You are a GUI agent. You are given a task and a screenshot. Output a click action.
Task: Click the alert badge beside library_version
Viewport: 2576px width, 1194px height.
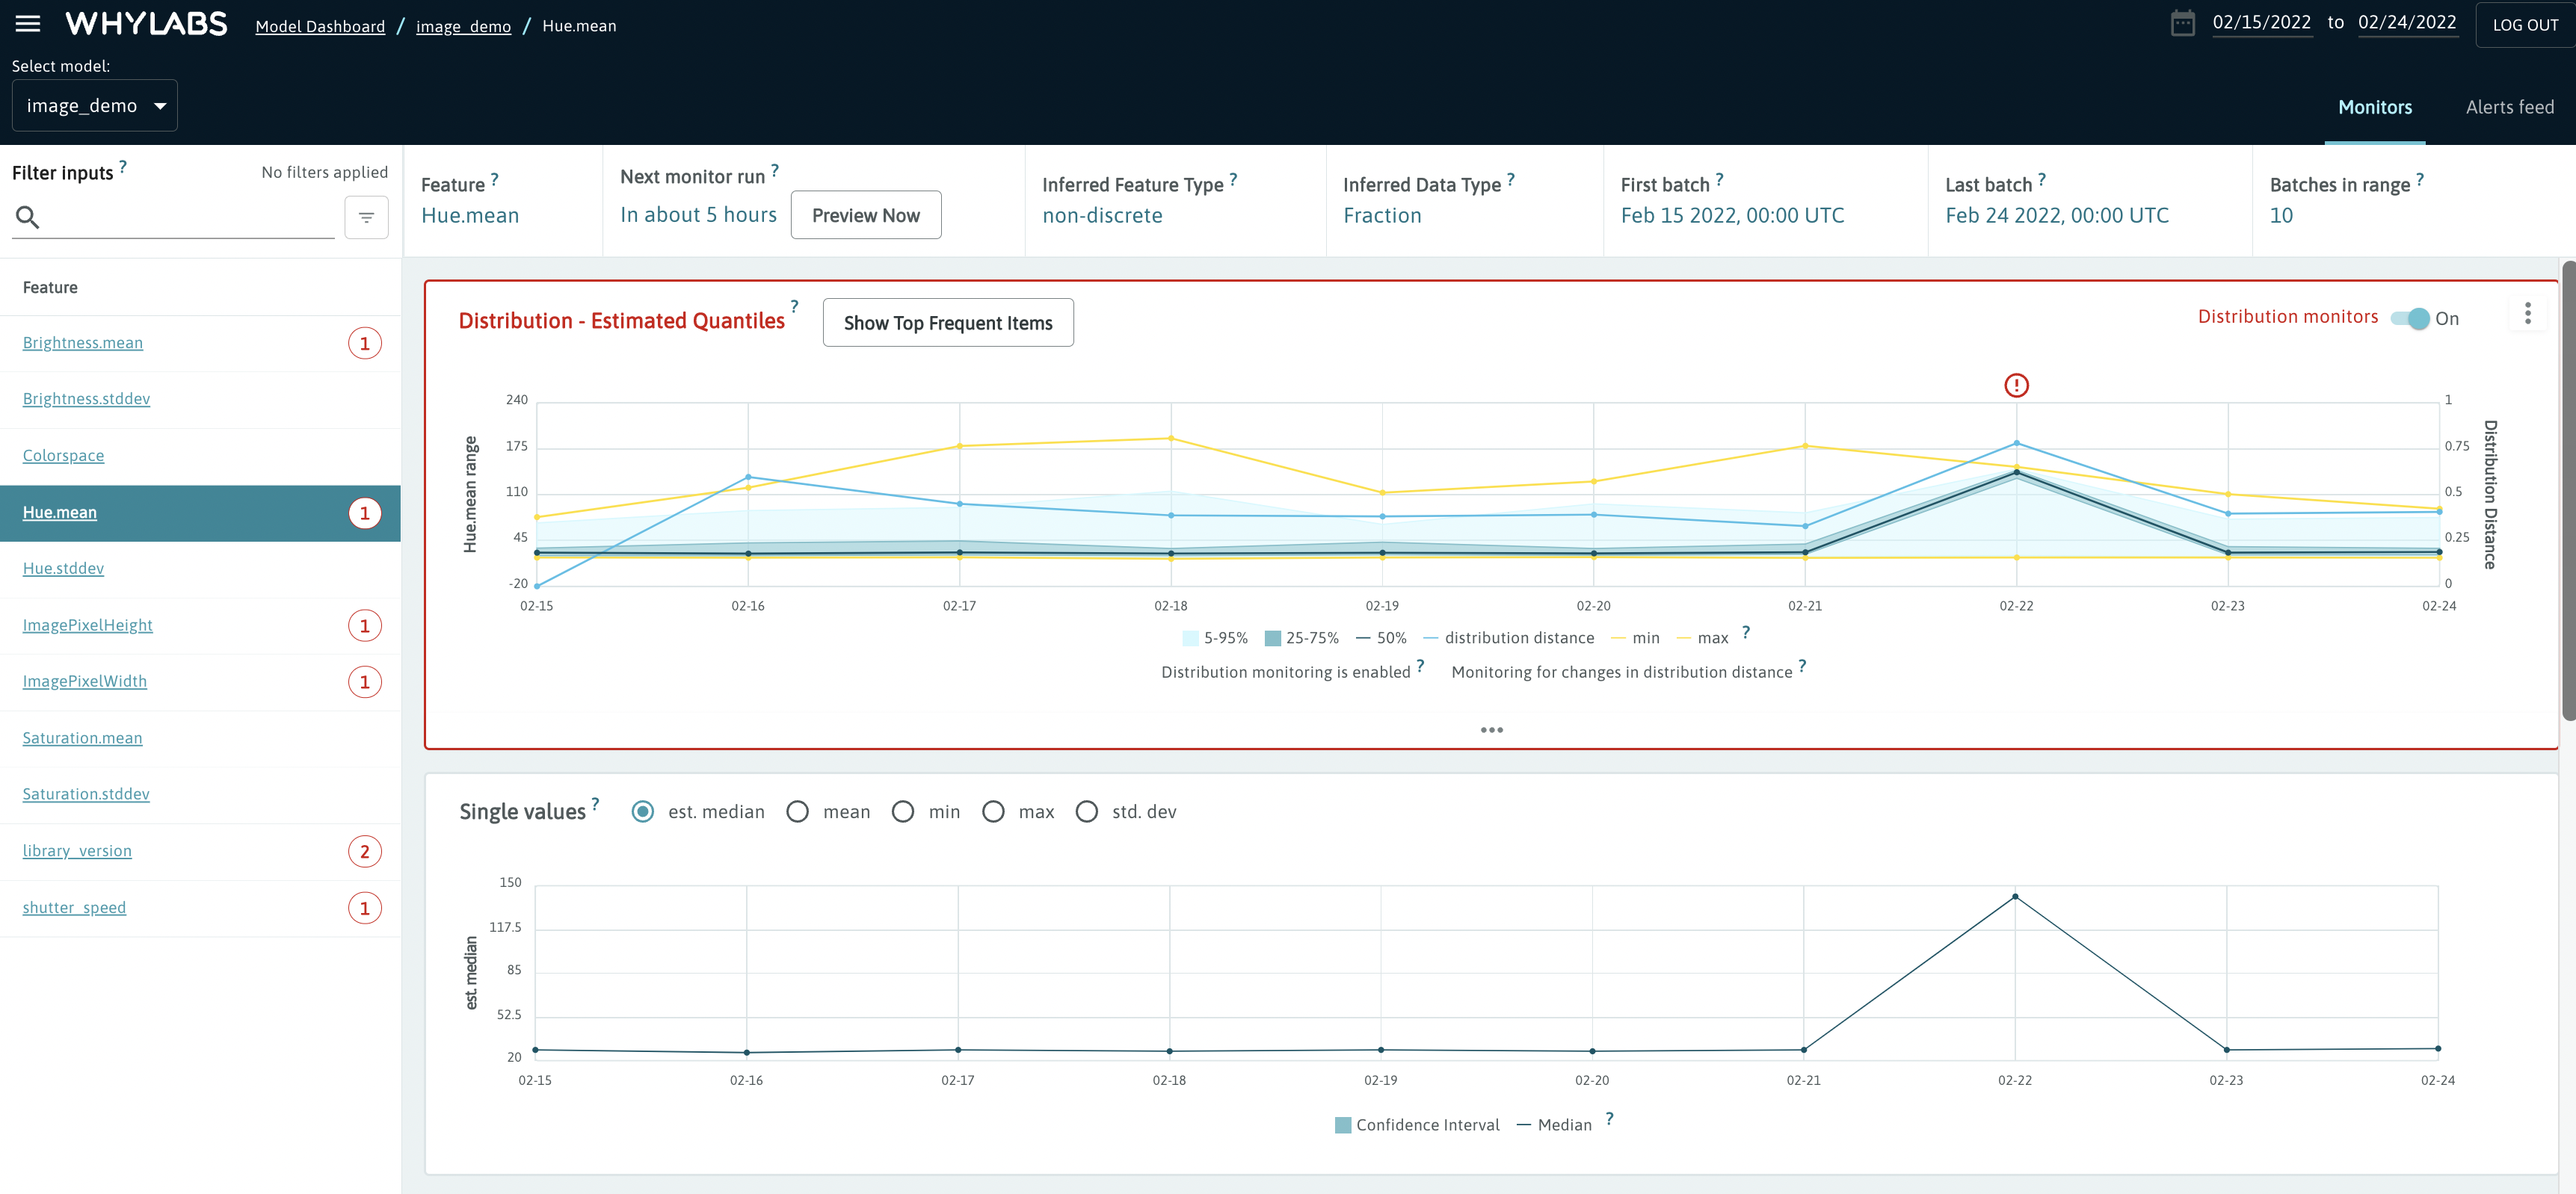pos(364,851)
